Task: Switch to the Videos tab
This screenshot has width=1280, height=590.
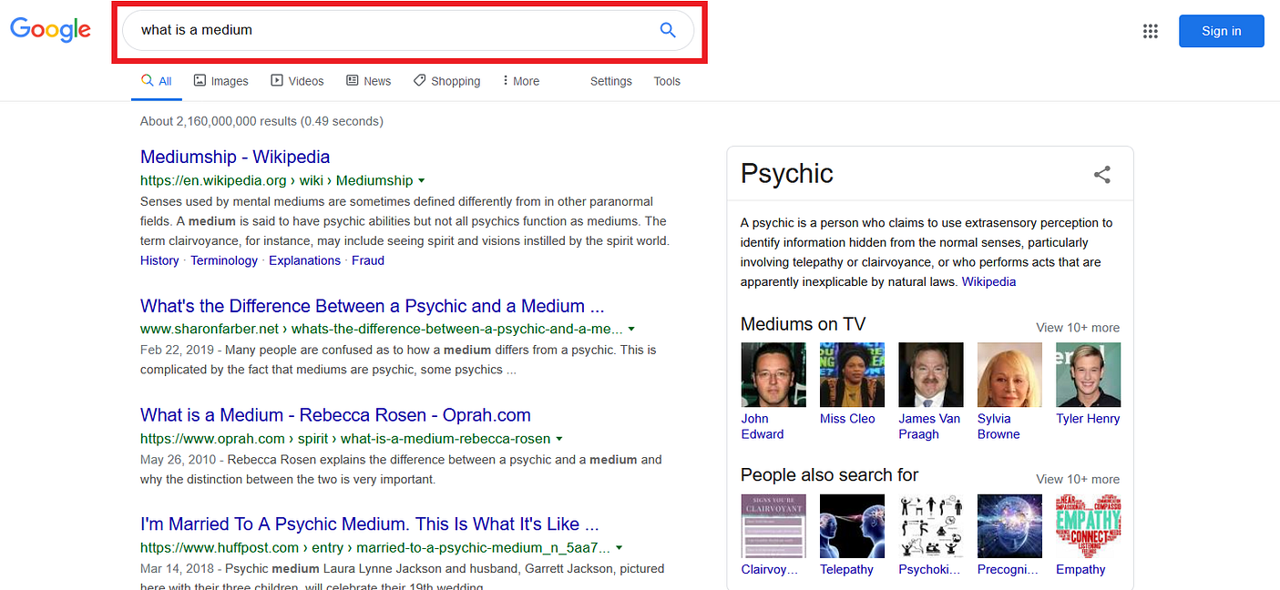Action: pyautogui.click(x=297, y=81)
